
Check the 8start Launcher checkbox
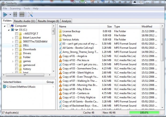[17, 38]
